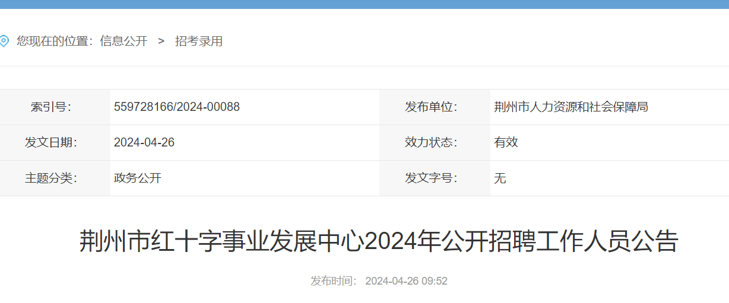Viewport: 729px width, 303px height.
Task: Click the 发文日期 label cell
Action: pyautogui.click(x=55, y=143)
